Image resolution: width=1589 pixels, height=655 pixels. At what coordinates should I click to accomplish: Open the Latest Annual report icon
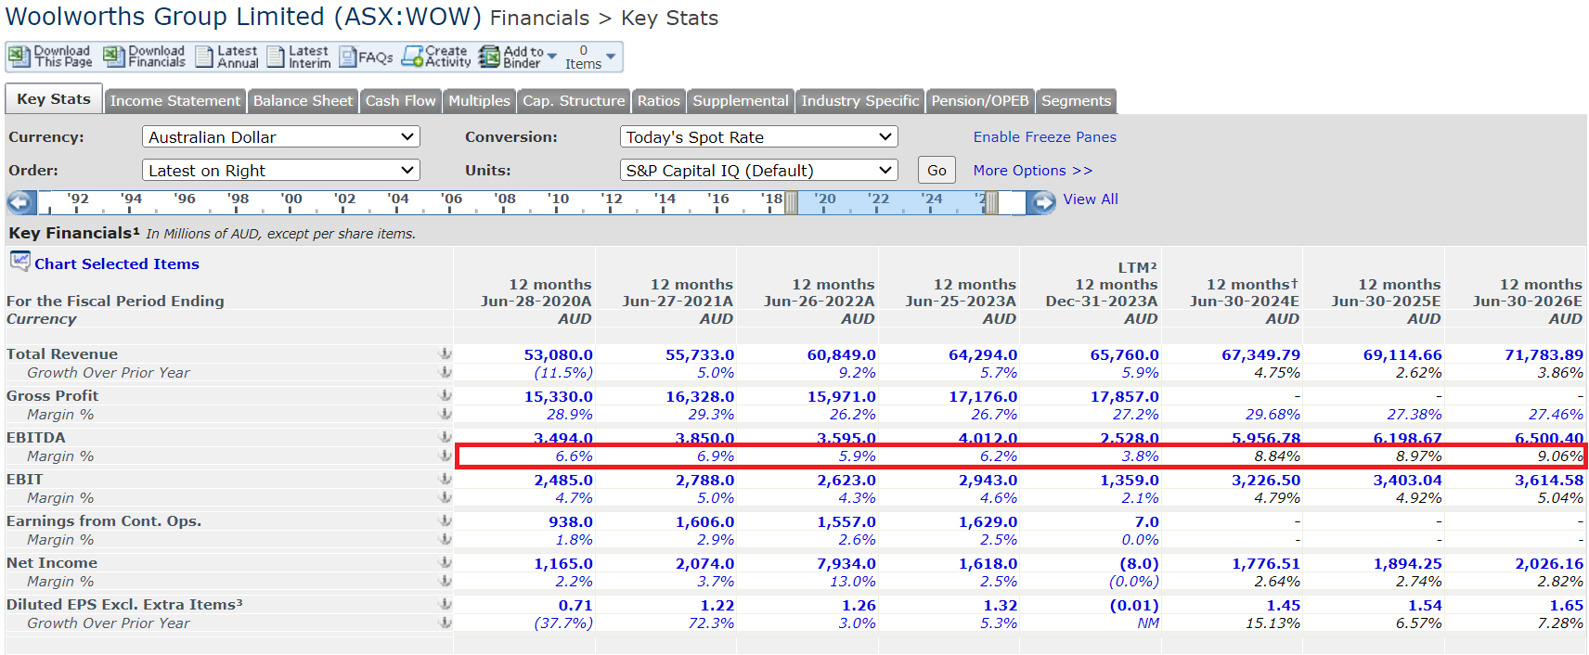click(x=204, y=58)
